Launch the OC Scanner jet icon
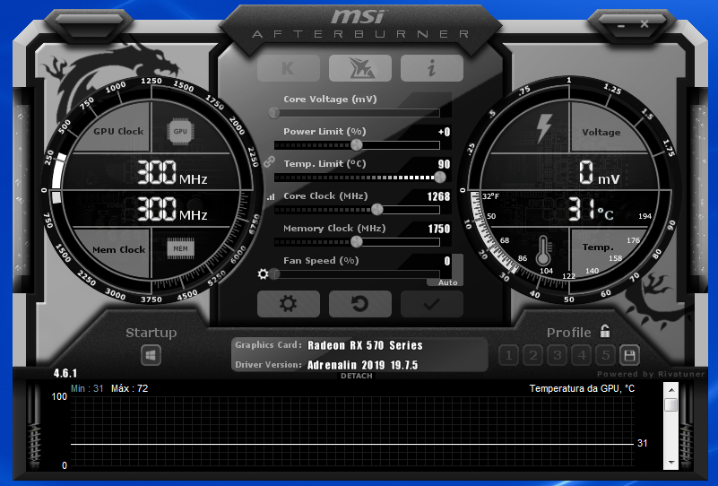Viewport: 718px width, 486px height. click(x=360, y=68)
